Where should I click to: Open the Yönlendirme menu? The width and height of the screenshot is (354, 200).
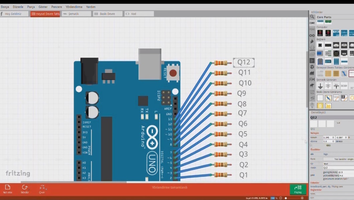click(74, 7)
